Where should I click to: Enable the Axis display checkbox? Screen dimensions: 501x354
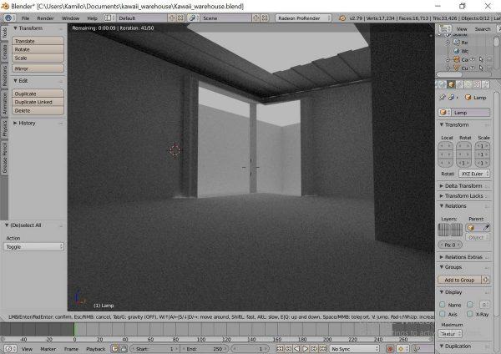pyautogui.click(x=443, y=314)
